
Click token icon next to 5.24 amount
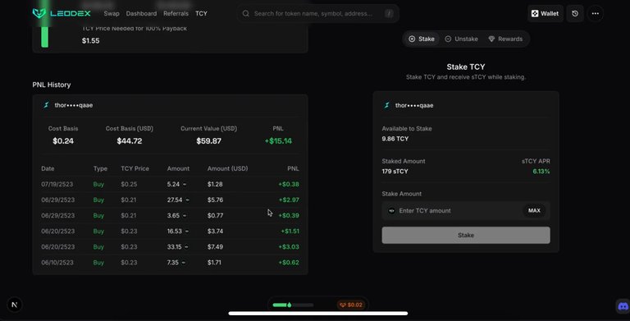[x=185, y=184]
